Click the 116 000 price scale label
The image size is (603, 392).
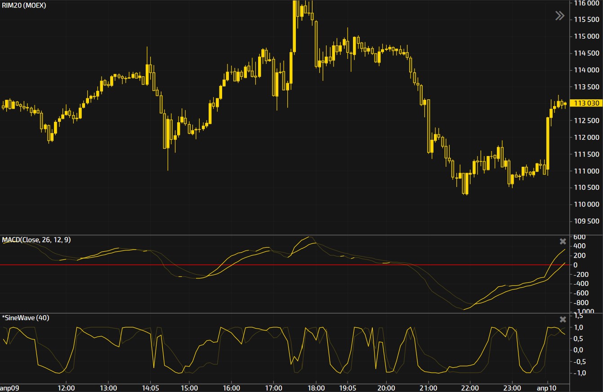pos(586,3)
